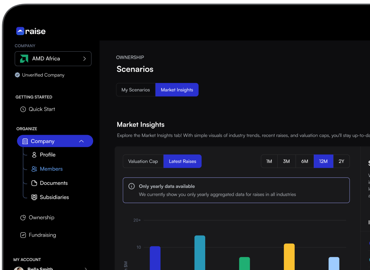This screenshot has height=270, width=370.
Task: Click the 10 axis label
Action: point(139,247)
